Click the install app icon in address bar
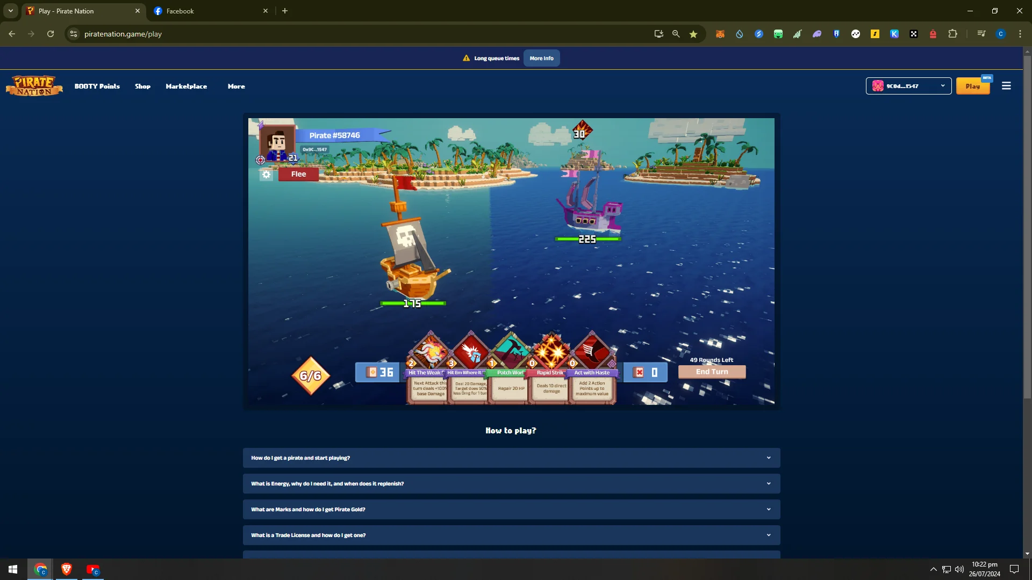The width and height of the screenshot is (1032, 580). [x=659, y=34]
